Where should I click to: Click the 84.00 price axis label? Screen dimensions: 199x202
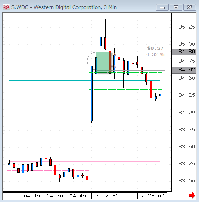(x=187, y=113)
